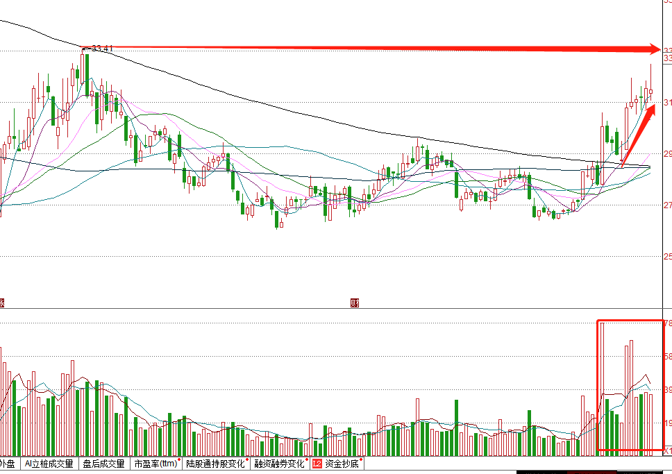Click the red 财 finance marker icon

[355, 303]
